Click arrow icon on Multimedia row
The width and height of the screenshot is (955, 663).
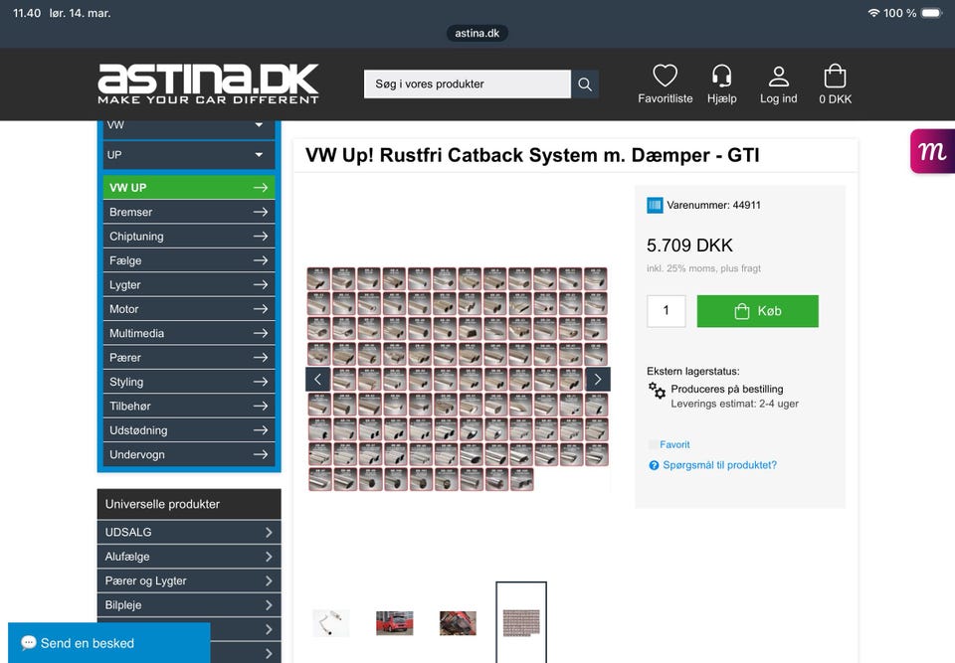(x=261, y=333)
